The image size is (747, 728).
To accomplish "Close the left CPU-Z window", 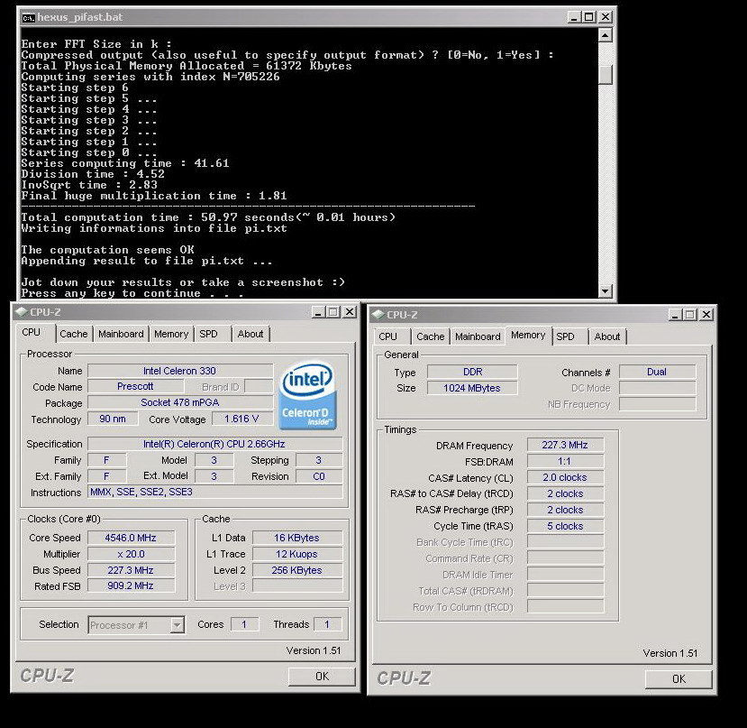I will pyautogui.click(x=350, y=312).
